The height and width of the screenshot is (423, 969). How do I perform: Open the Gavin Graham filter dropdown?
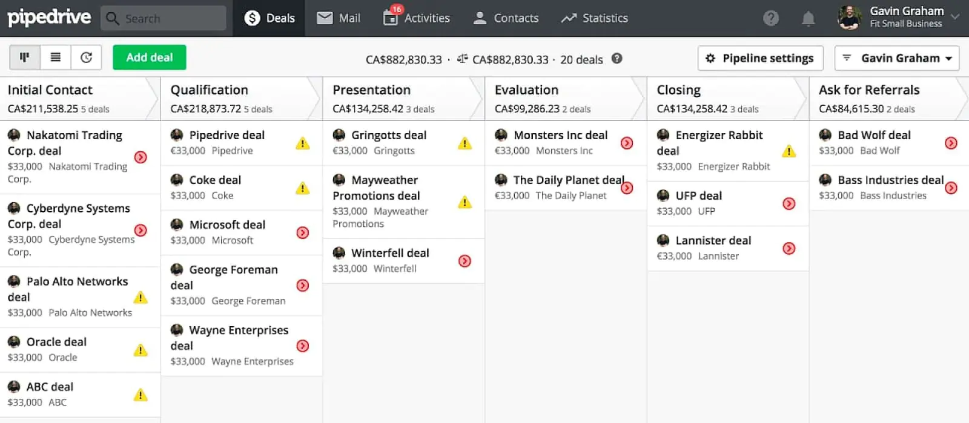coord(897,58)
